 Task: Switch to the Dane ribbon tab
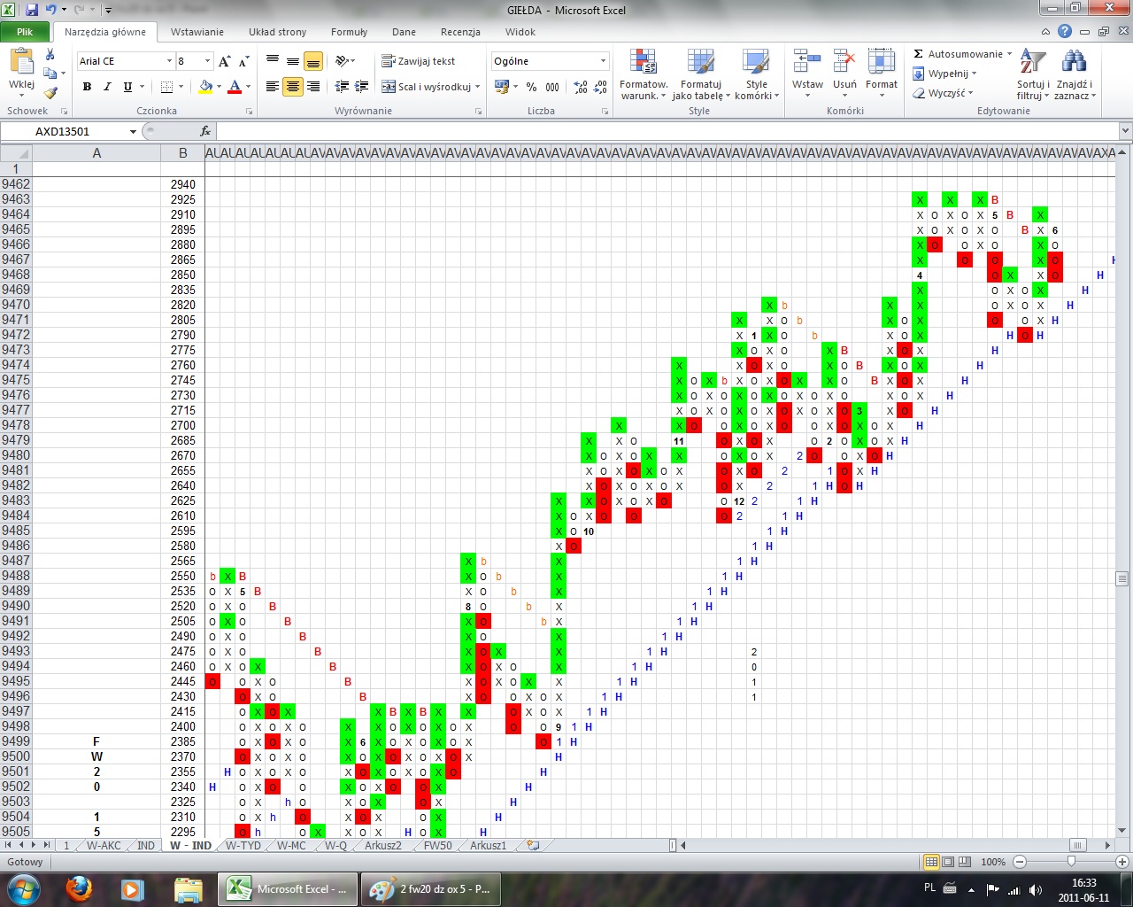click(x=404, y=32)
